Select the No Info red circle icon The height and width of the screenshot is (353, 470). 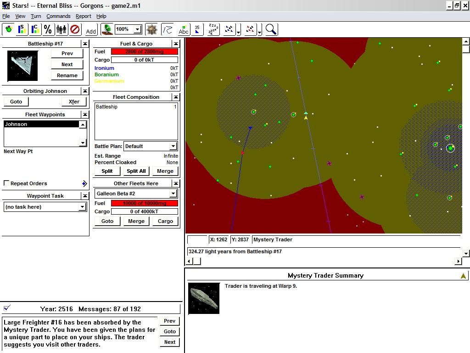coord(75,29)
